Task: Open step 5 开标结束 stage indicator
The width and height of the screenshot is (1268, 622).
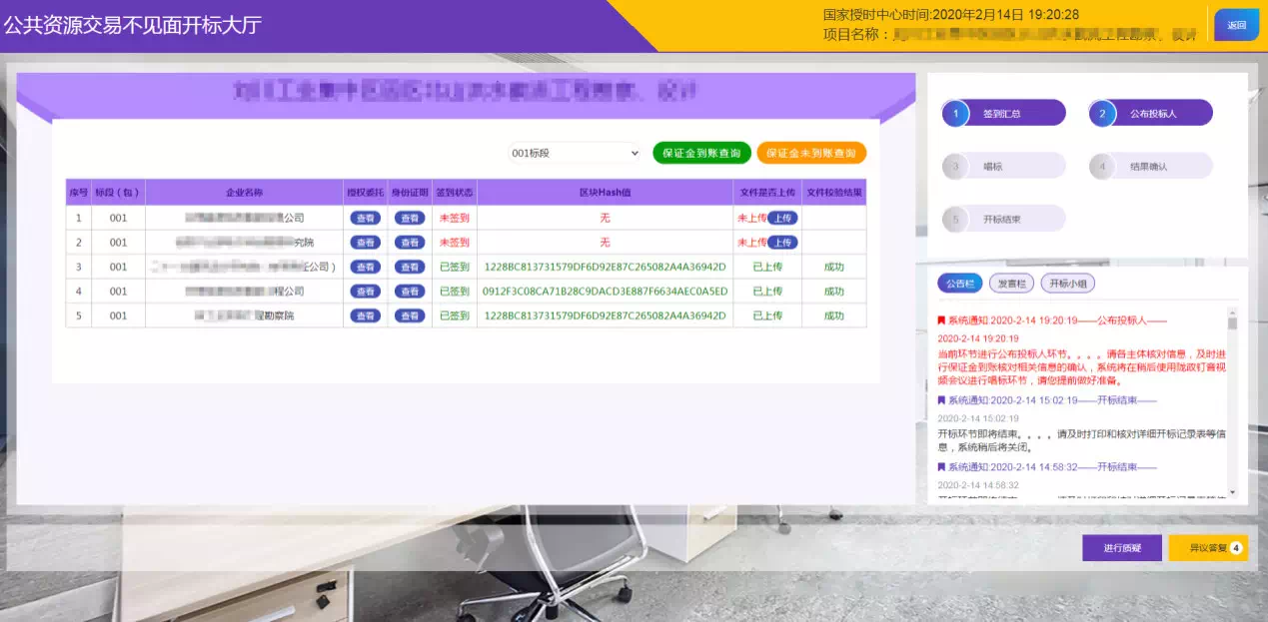Action: pos(1003,218)
